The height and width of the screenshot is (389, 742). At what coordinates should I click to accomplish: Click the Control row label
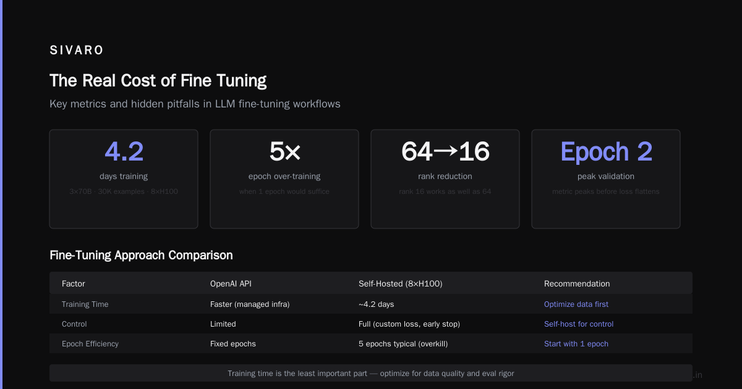74,324
